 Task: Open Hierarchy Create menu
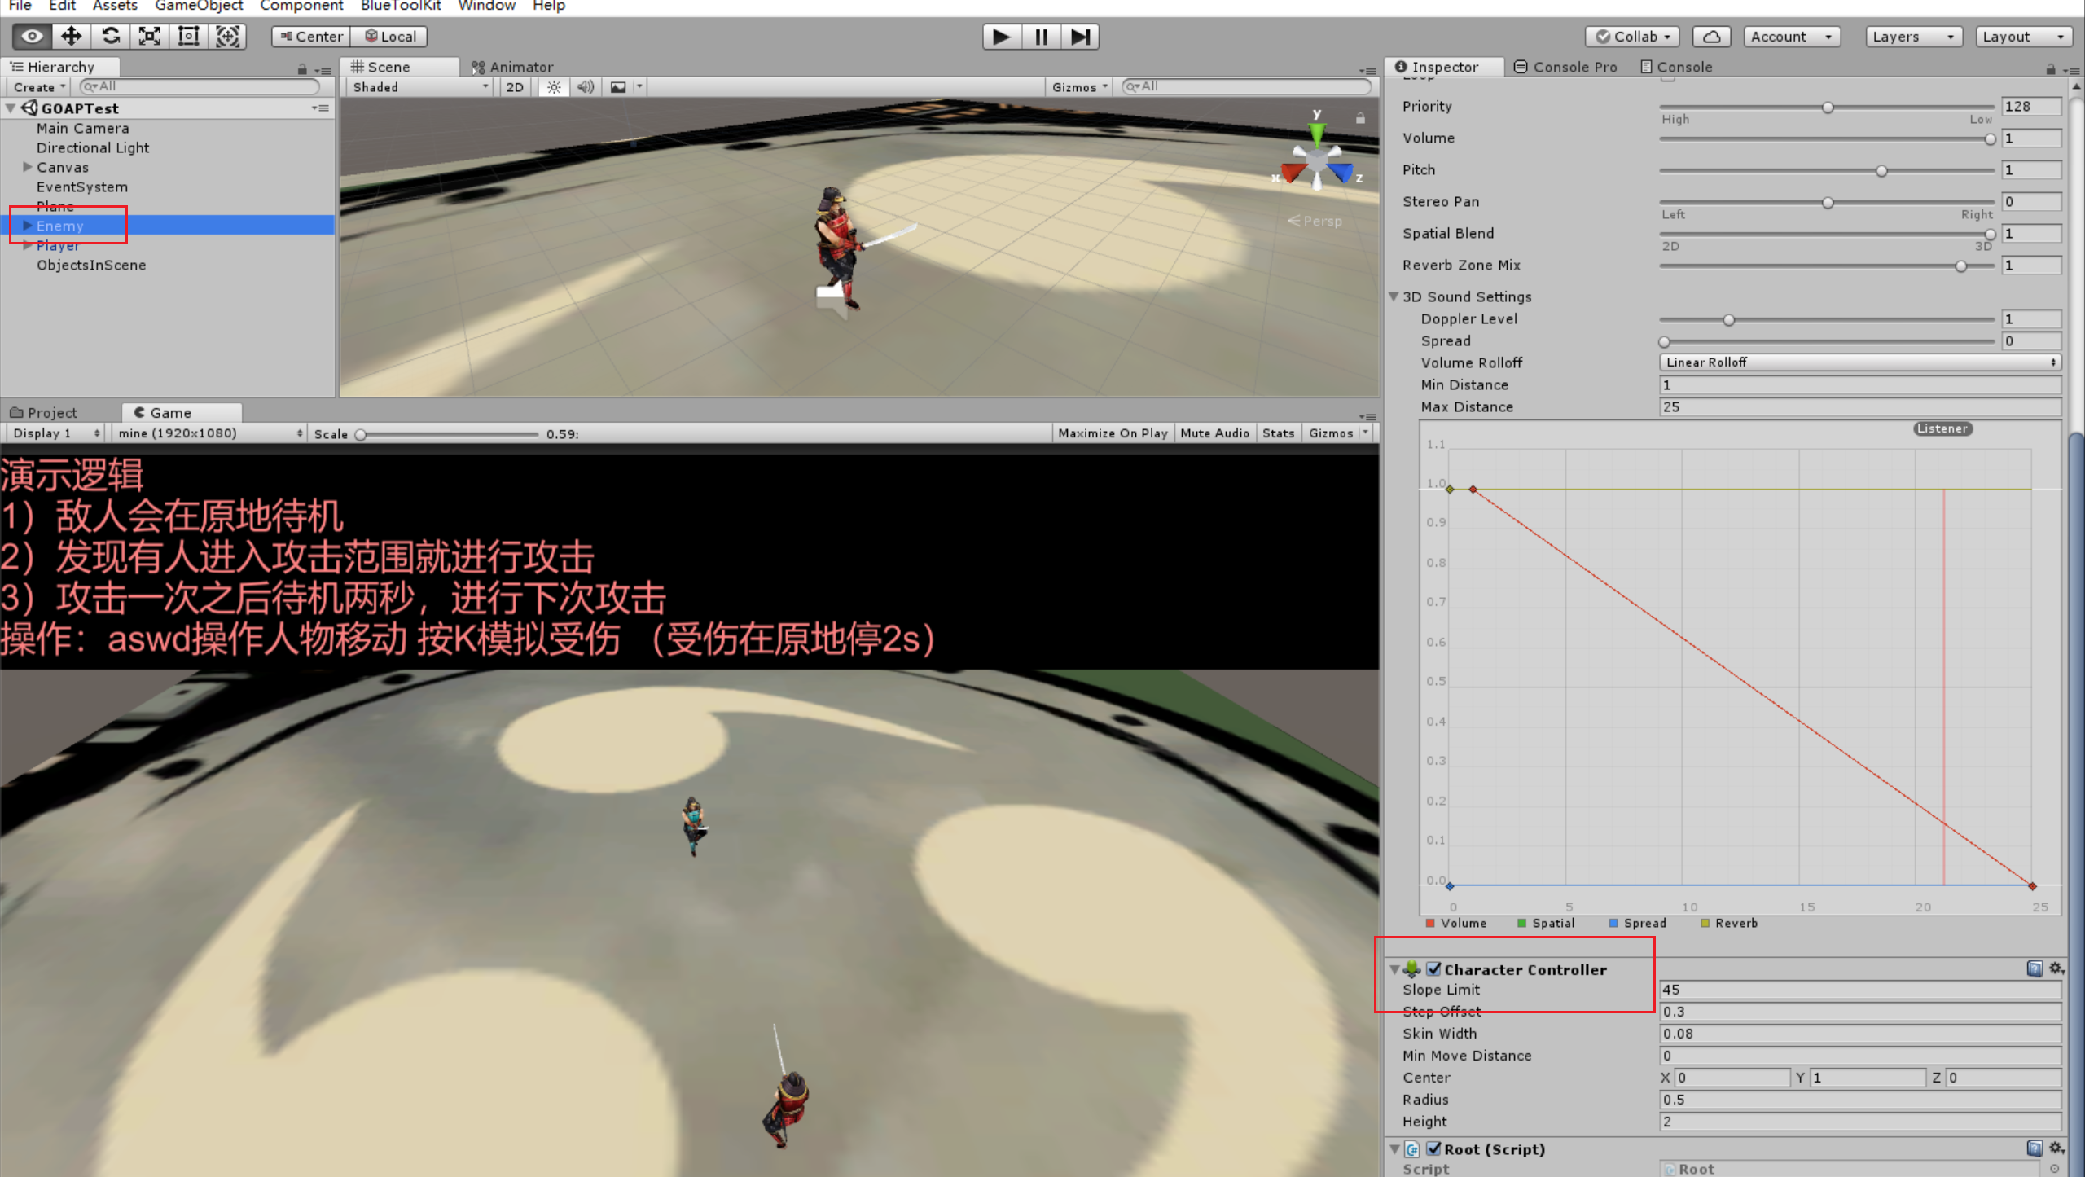(x=39, y=87)
